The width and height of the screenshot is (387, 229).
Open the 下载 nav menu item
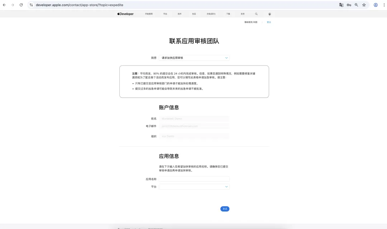tap(228, 14)
